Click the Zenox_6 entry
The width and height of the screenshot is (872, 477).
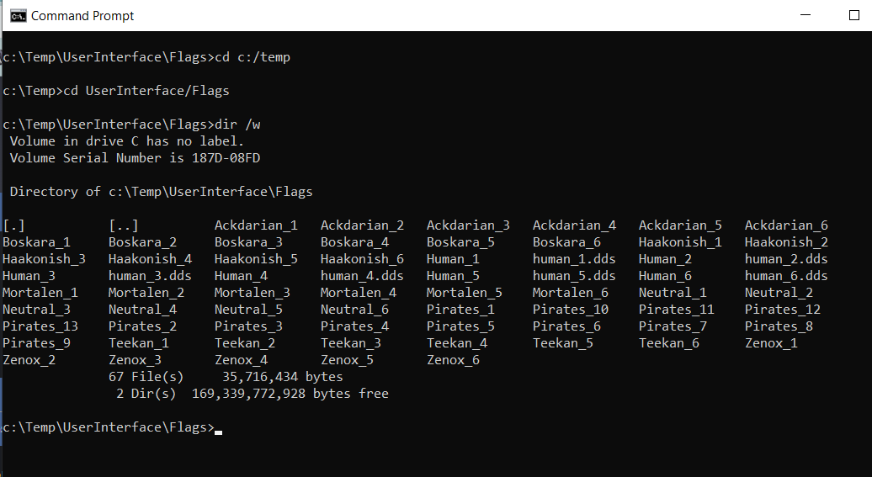(453, 360)
